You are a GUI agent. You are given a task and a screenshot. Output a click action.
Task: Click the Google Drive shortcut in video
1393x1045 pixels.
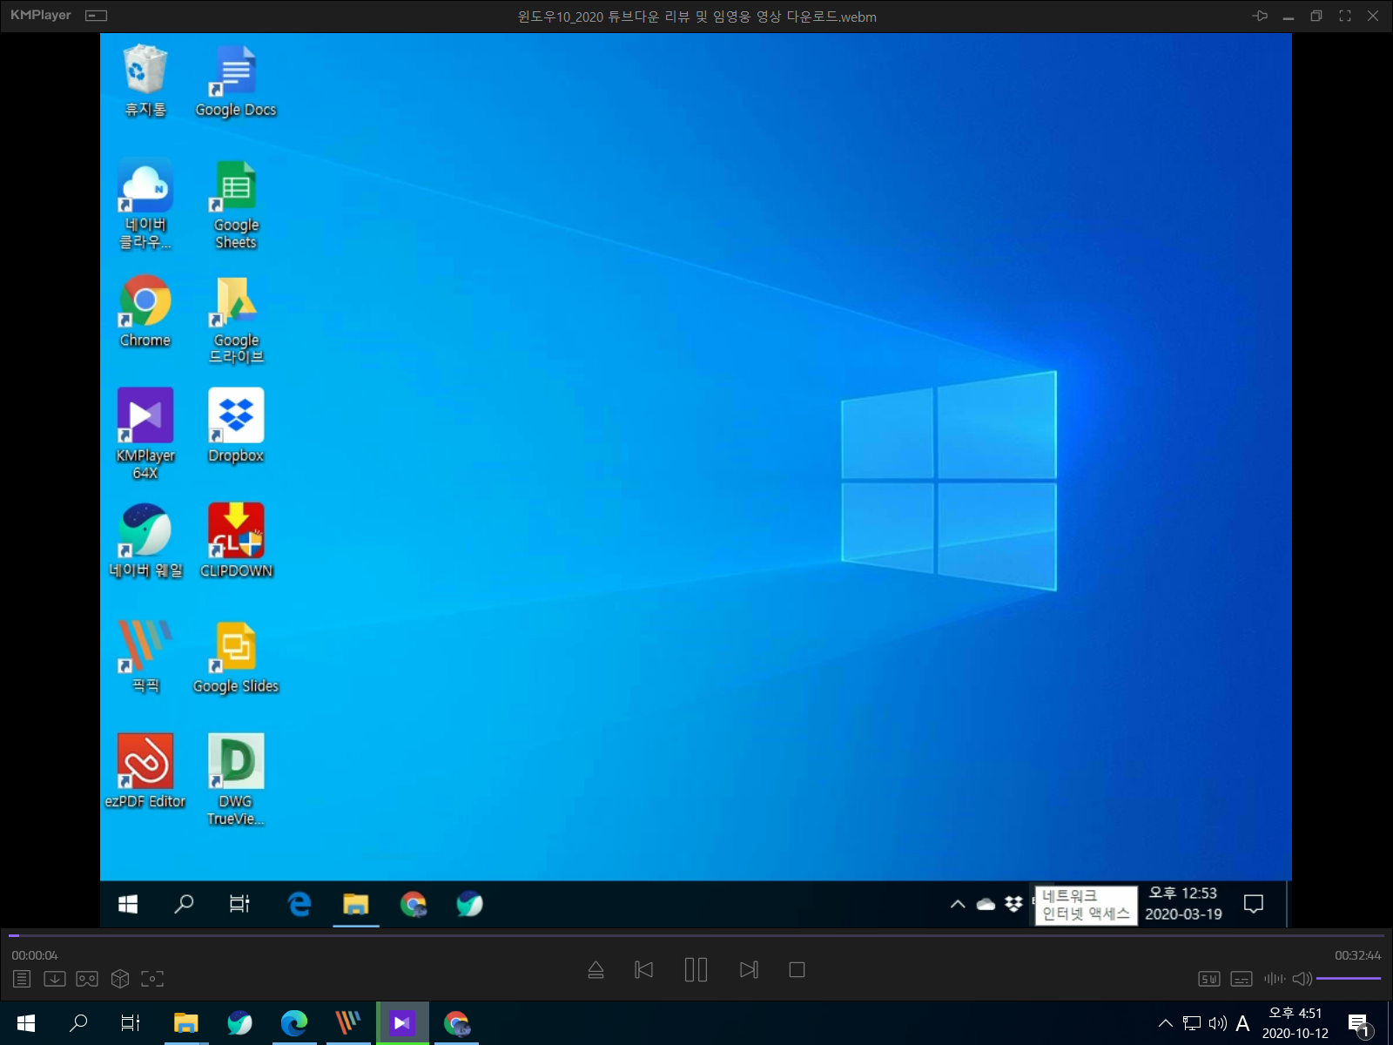236,320
